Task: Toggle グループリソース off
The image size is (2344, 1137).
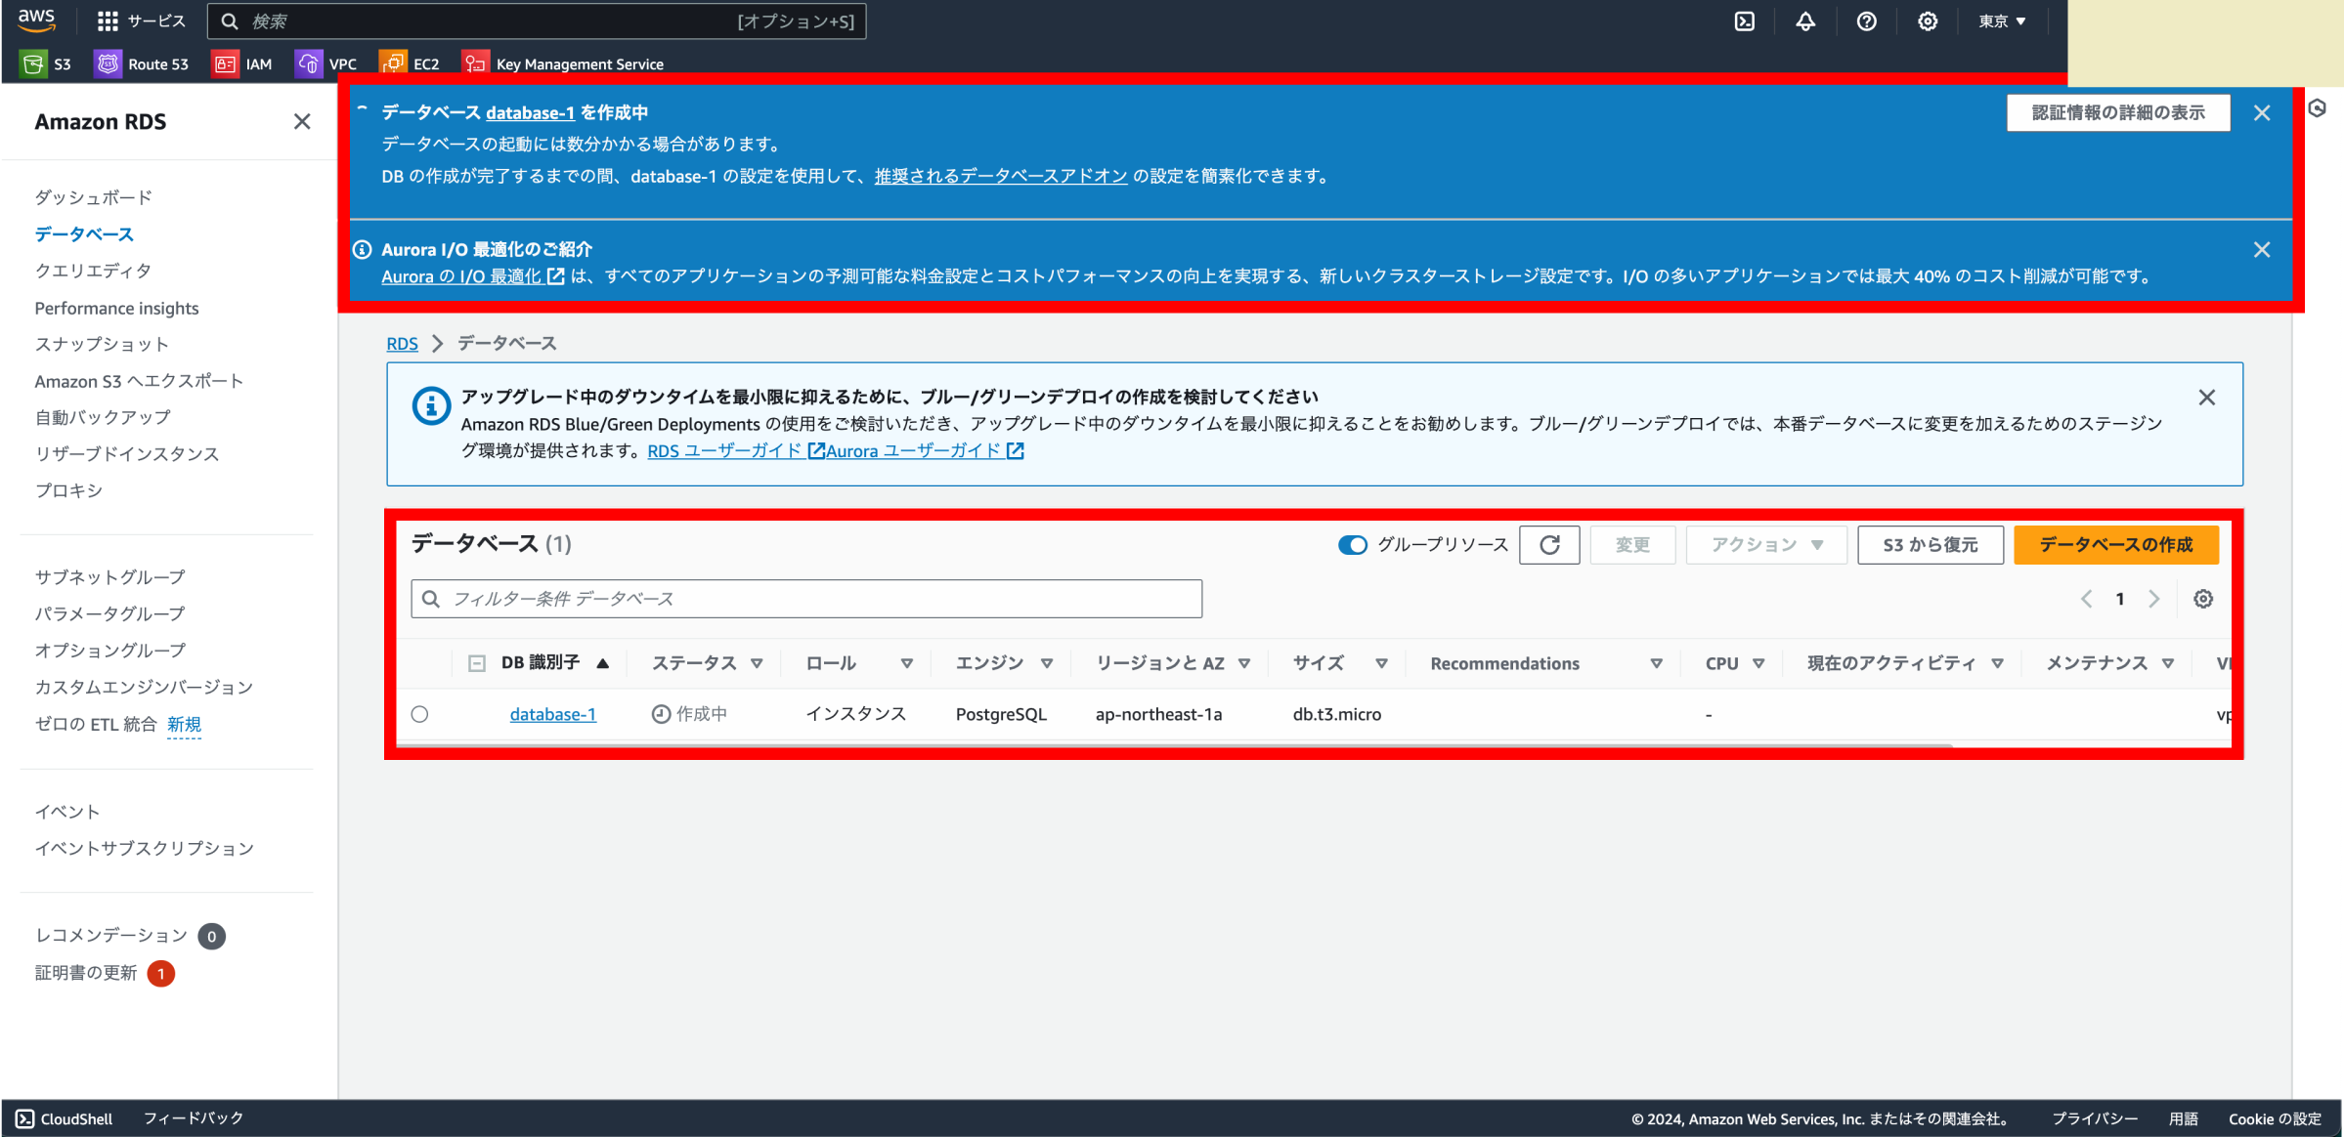Action: pyautogui.click(x=1352, y=544)
